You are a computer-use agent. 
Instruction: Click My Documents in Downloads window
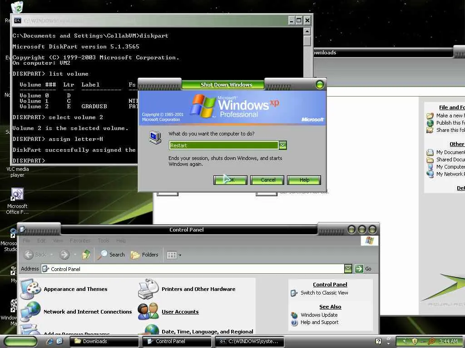click(x=450, y=152)
